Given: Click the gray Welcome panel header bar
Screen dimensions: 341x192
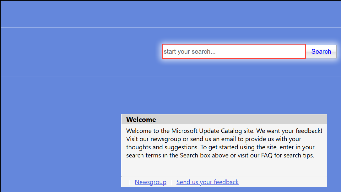Looking at the screenshot, I should click(x=224, y=119).
